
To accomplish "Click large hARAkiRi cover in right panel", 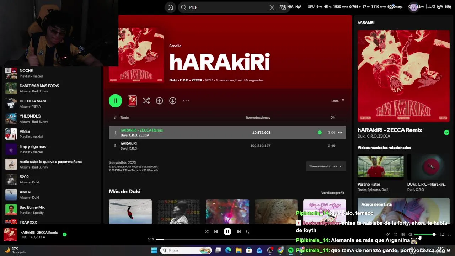I will point(403,76).
